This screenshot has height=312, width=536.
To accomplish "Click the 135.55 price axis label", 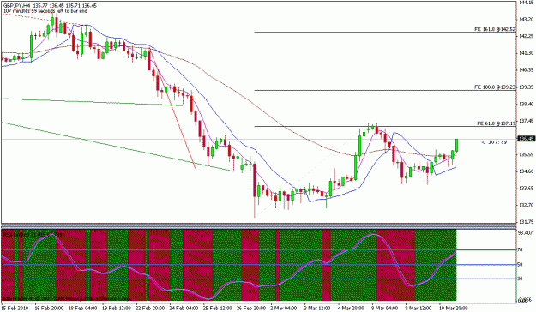I will 527,154.
